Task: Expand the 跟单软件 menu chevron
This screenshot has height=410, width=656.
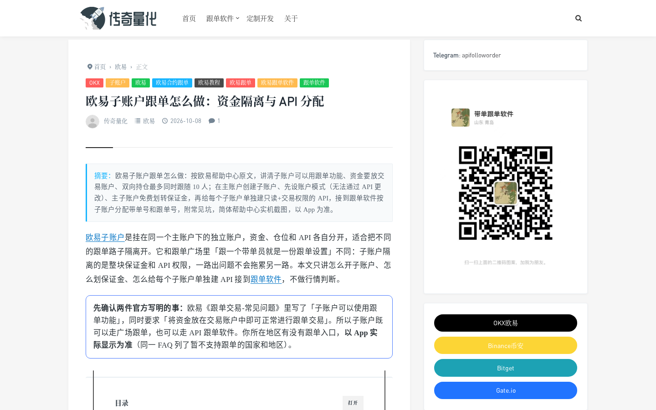Action: [237, 18]
